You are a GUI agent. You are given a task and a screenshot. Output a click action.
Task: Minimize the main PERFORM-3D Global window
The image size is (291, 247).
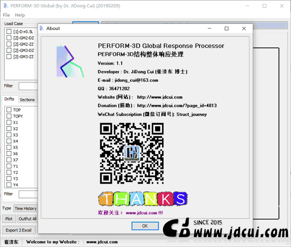coord(247,6)
